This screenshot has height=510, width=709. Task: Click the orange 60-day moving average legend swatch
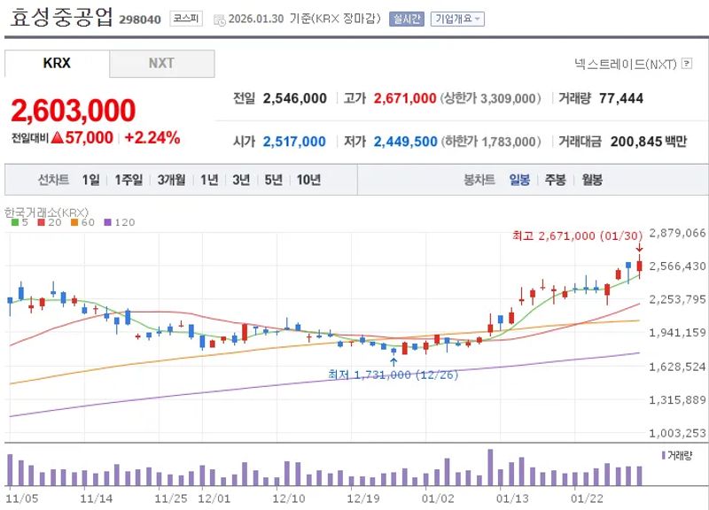[74, 222]
